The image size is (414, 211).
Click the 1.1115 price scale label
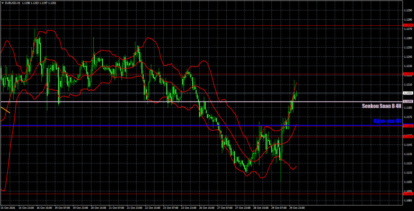pyautogui.click(x=408, y=172)
